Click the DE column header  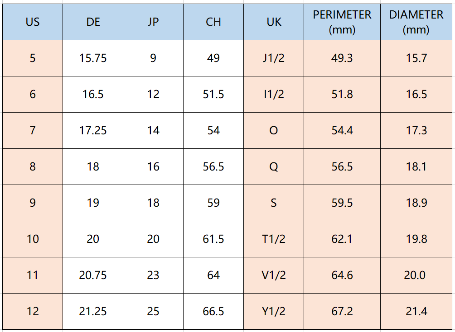point(93,22)
